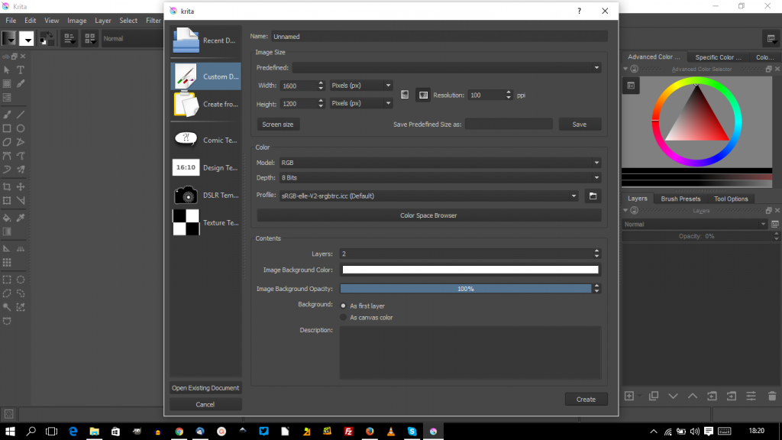This screenshot has width=782, height=440.
Task: Open the color Model dropdown
Action: pyautogui.click(x=440, y=163)
